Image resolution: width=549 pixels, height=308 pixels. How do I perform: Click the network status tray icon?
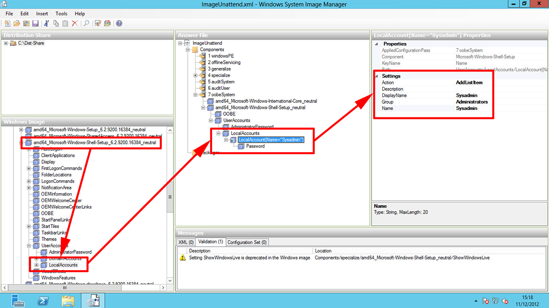click(496, 301)
